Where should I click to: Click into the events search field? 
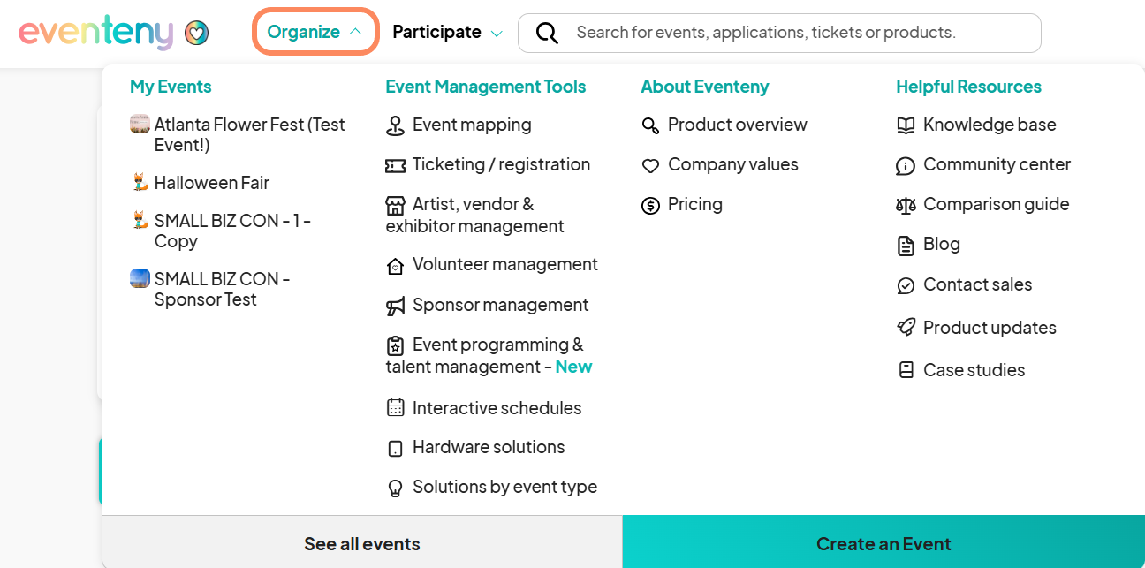point(777,33)
